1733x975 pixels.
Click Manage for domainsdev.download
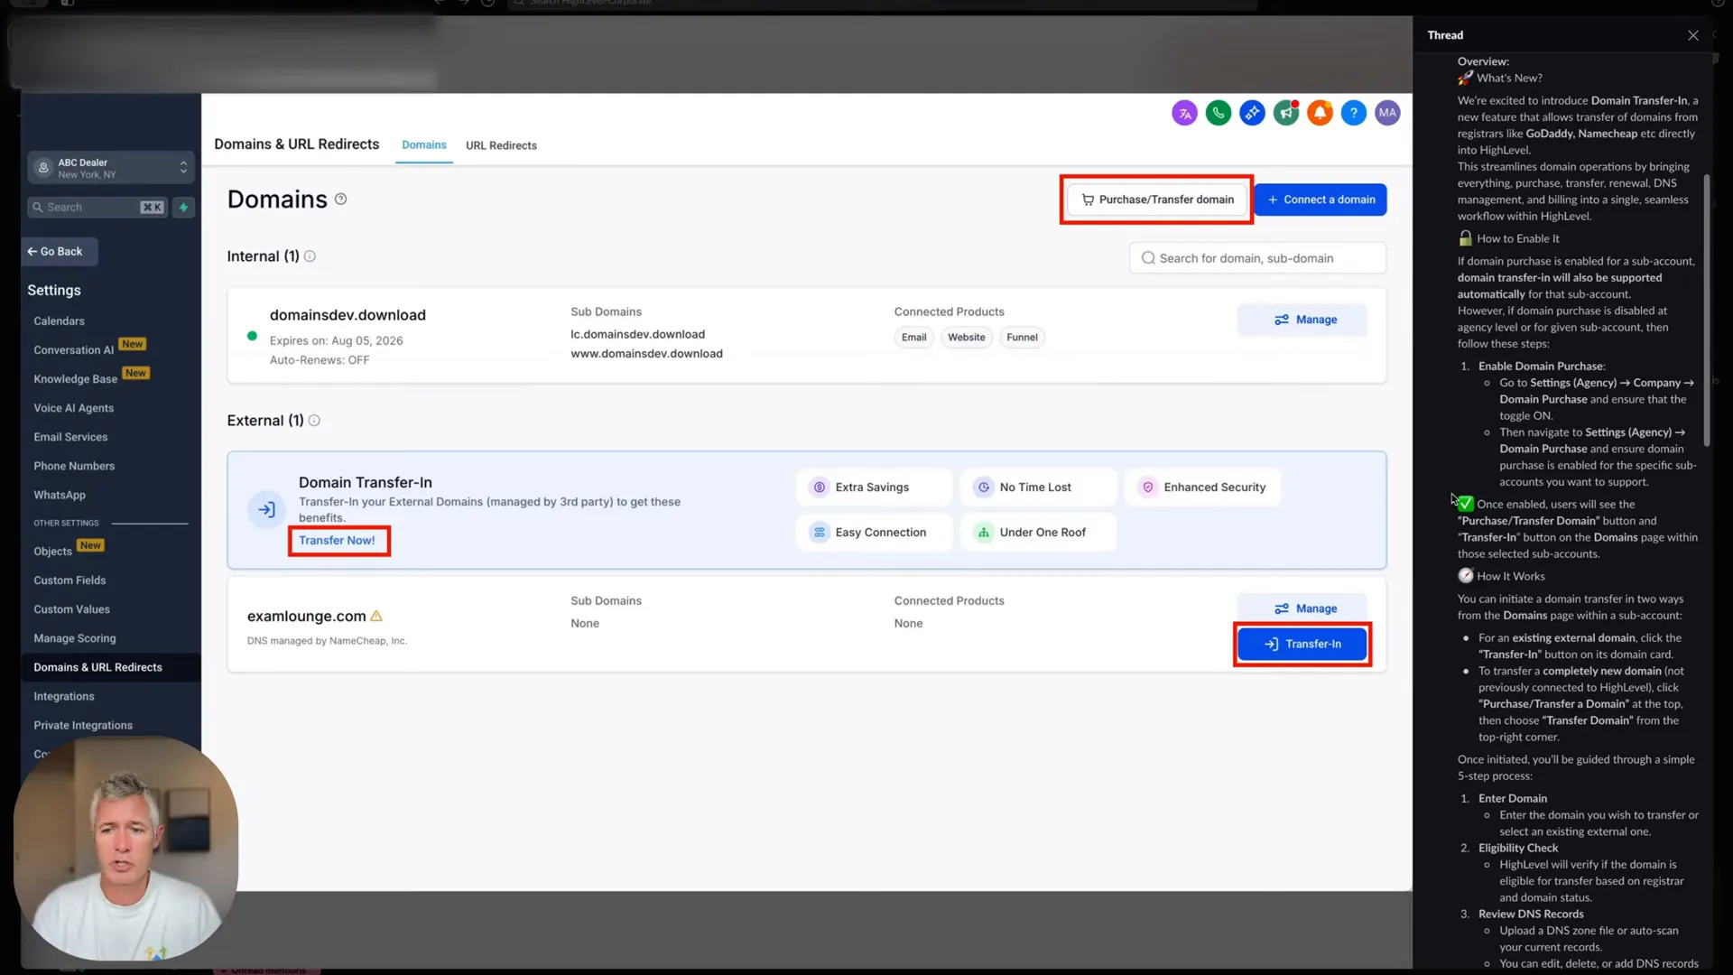1302,320
